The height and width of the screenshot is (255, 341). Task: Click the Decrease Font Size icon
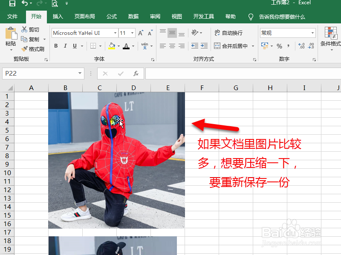click(150, 33)
